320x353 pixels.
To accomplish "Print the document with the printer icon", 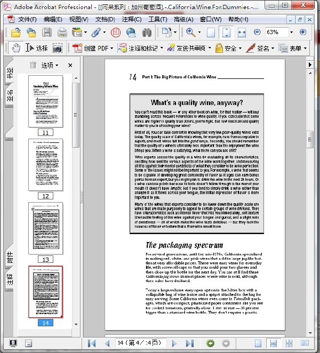I will coord(62,33).
